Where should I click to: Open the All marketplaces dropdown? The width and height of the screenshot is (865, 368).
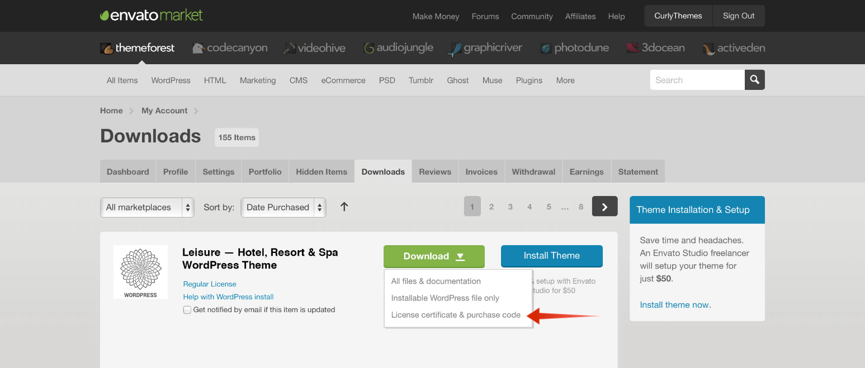coord(148,207)
